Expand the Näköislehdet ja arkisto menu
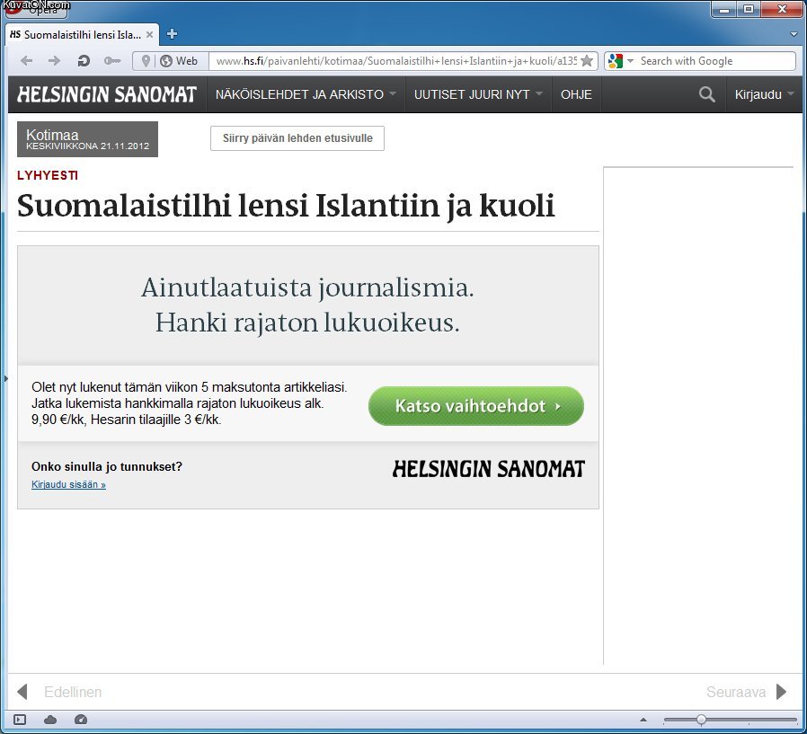Screen dimensions: 807x734 (x=306, y=94)
